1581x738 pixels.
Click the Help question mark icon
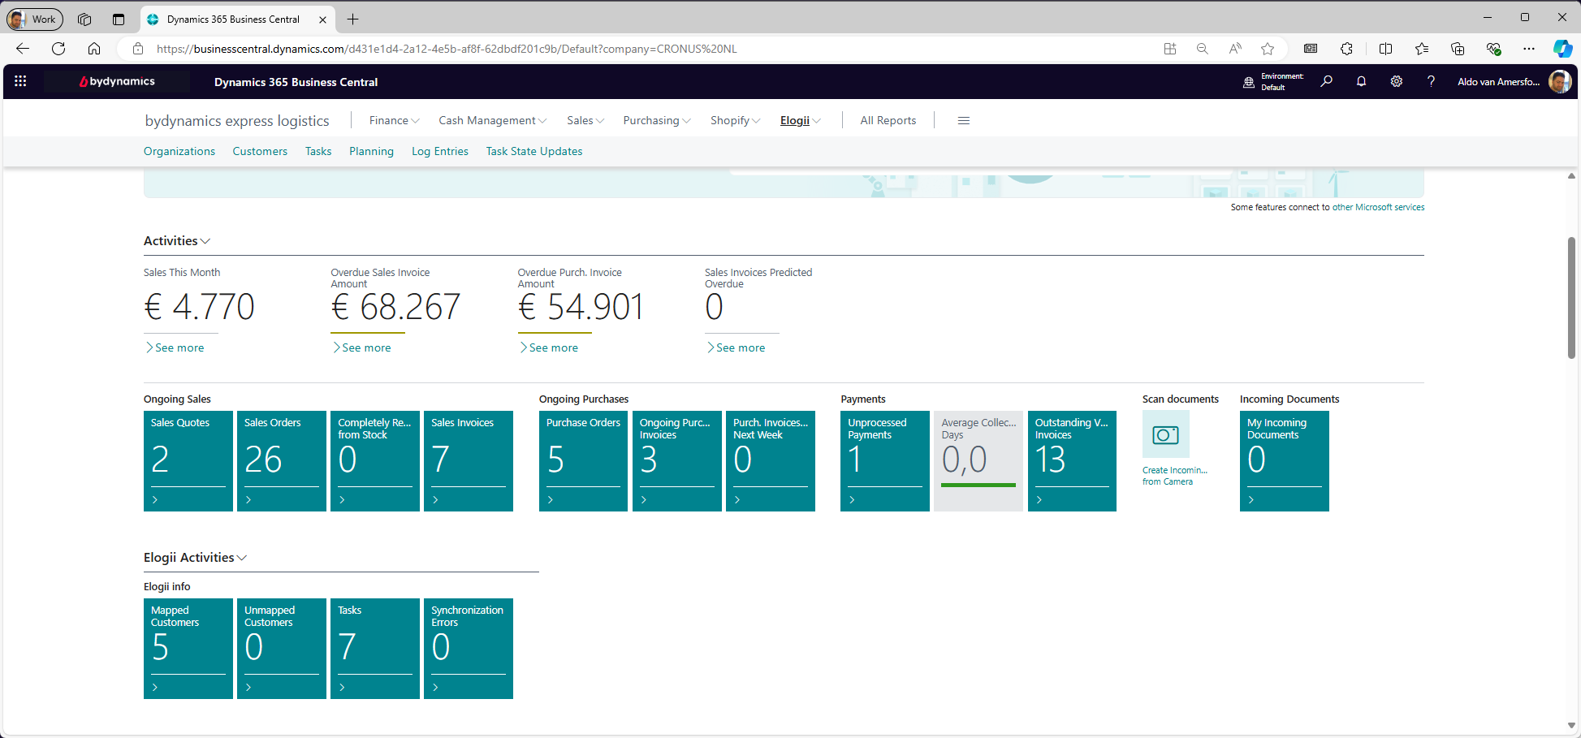pos(1431,81)
